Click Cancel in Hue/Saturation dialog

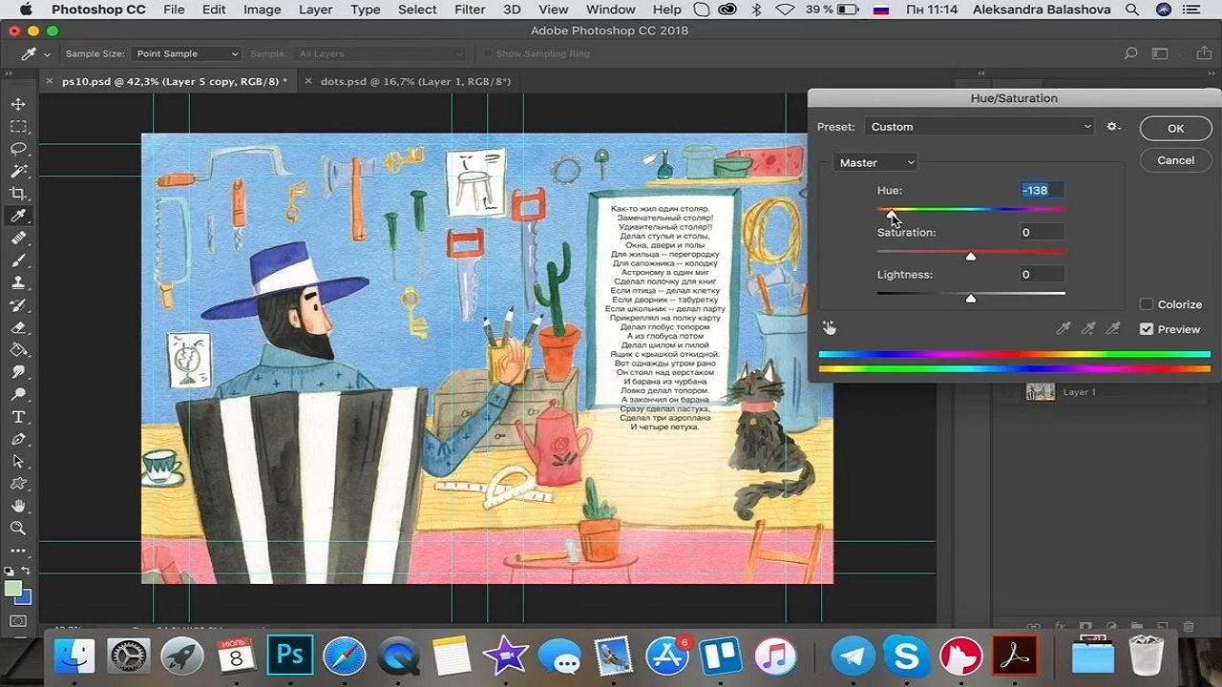tap(1175, 160)
